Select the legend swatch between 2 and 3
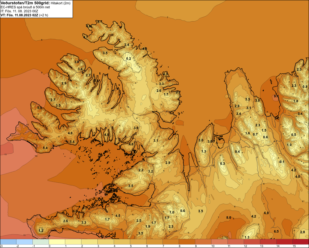Image resolution: width=309 pixels, height=248 pixels. click(x=90, y=242)
